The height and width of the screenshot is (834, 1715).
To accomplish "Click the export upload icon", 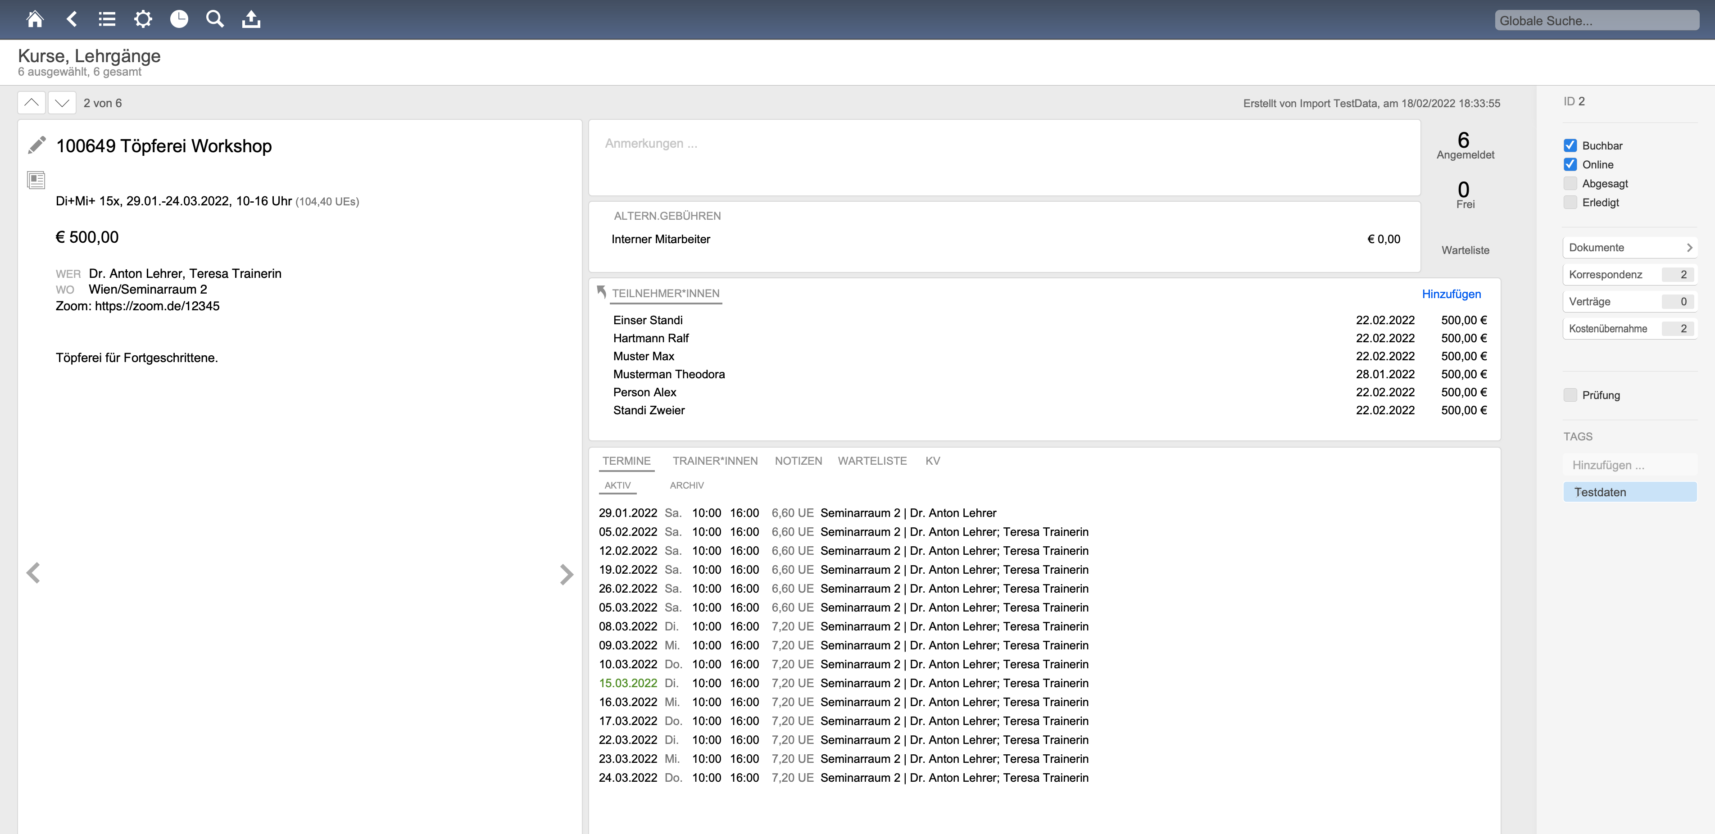I will pos(251,19).
